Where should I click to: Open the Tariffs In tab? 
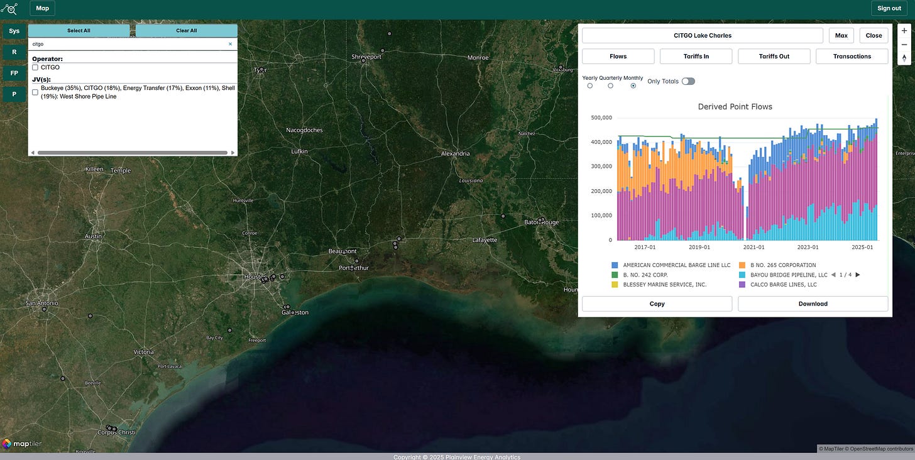pyautogui.click(x=696, y=56)
